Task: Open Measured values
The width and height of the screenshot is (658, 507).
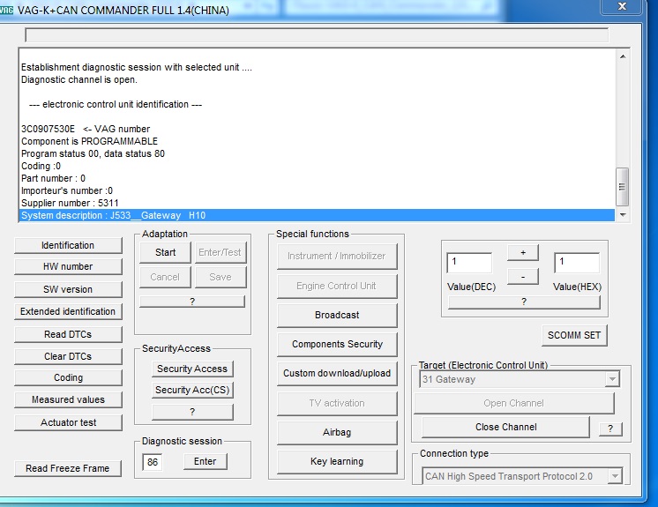Action: tap(68, 399)
